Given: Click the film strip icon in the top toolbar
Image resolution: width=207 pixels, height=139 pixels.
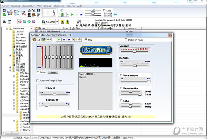Looking at the screenshot, I should click(38, 10).
